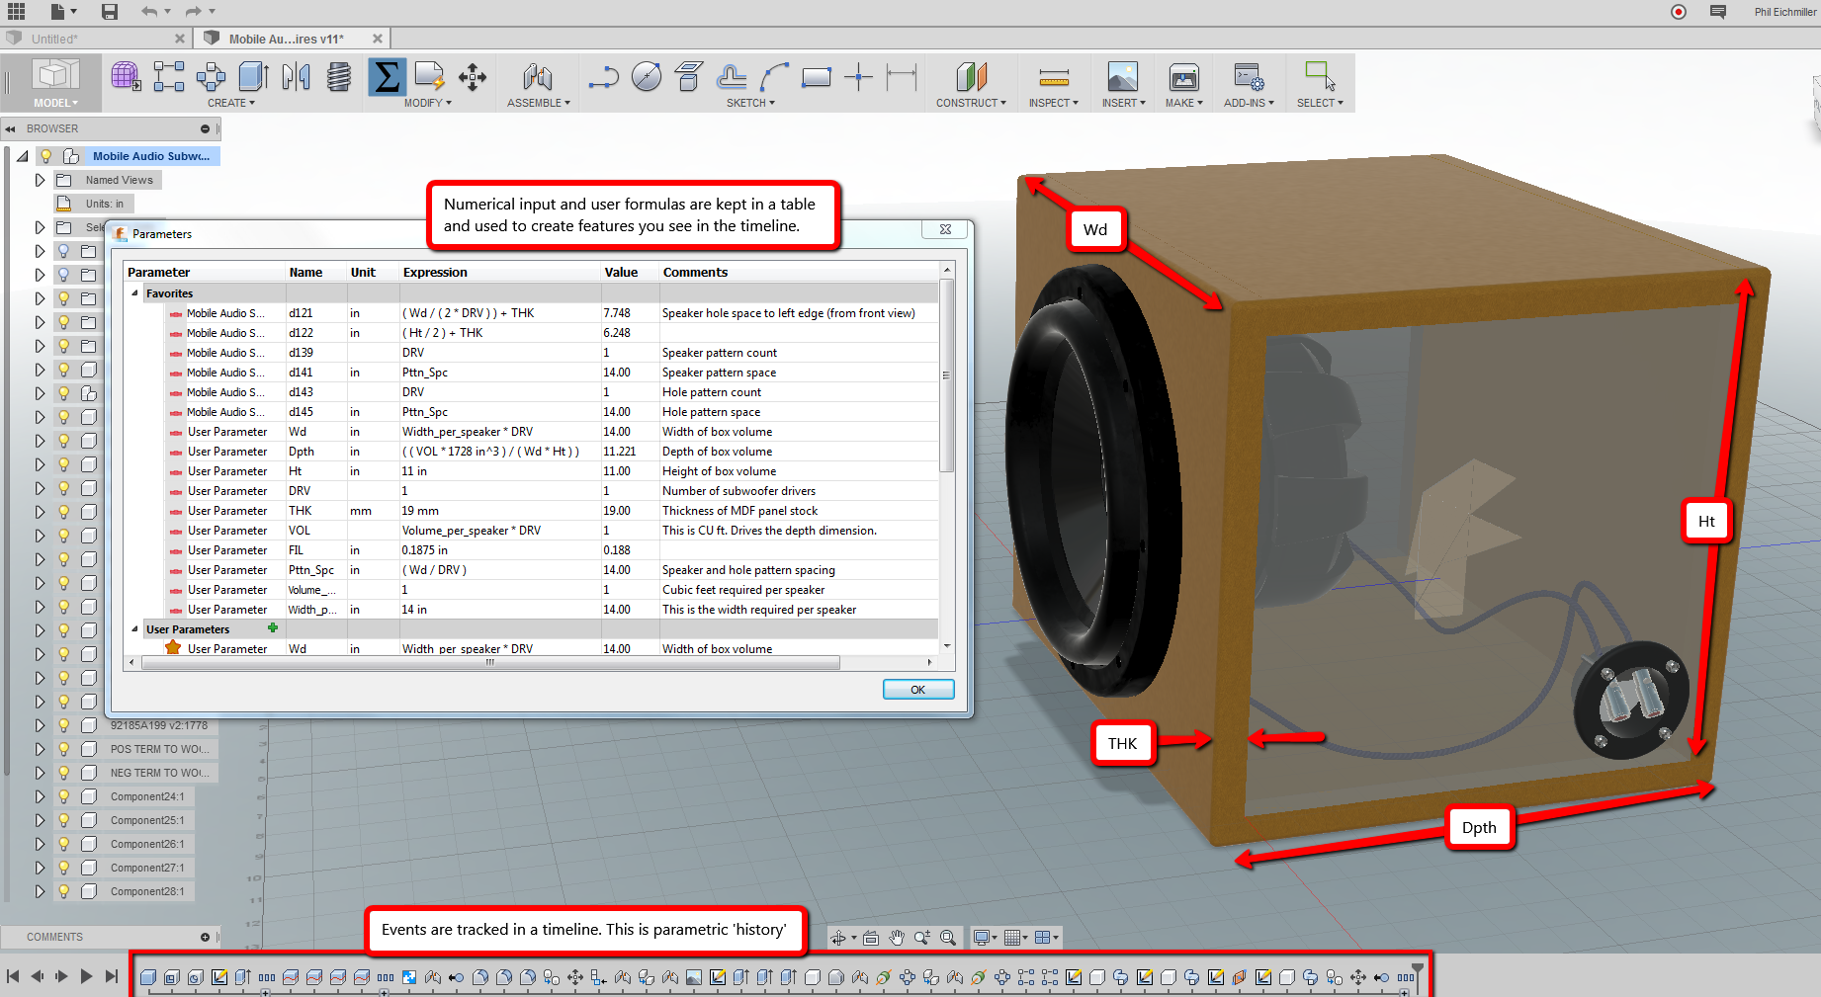Toggle visibility bulb for Component27:1
This screenshot has width=1821, height=997.
pos(64,868)
